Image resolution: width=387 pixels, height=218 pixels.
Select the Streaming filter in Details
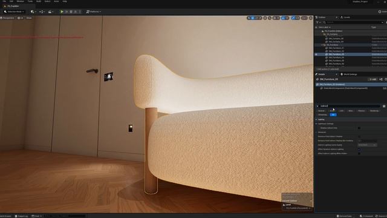point(322,114)
